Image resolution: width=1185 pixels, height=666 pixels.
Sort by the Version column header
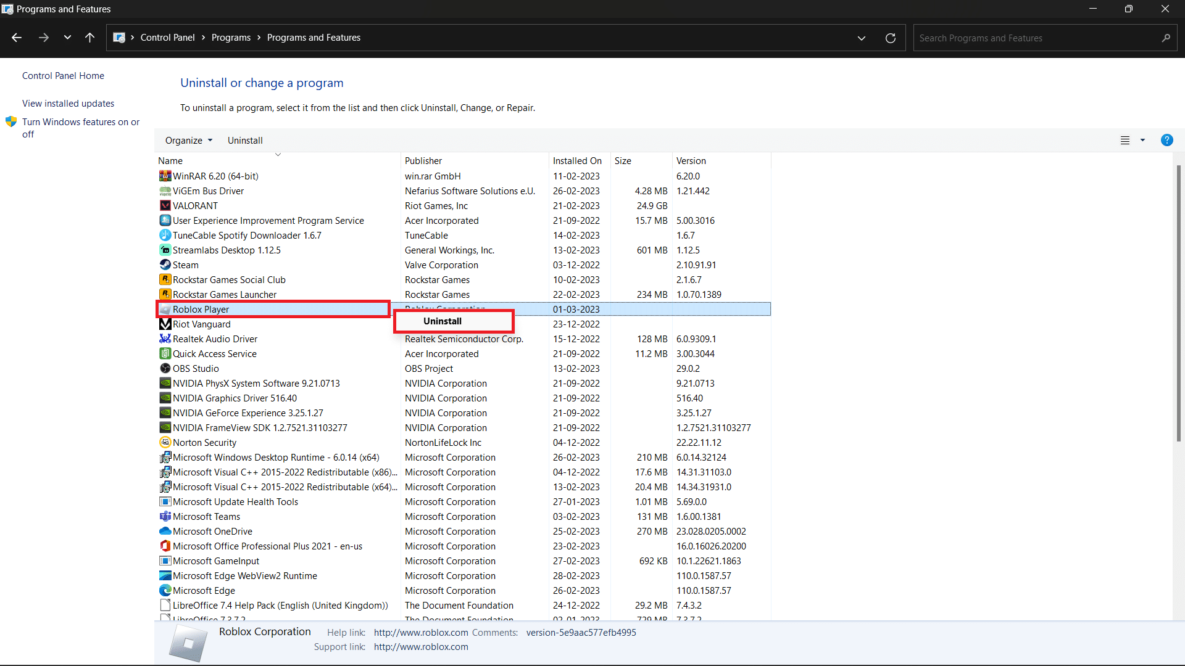pyautogui.click(x=721, y=161)
